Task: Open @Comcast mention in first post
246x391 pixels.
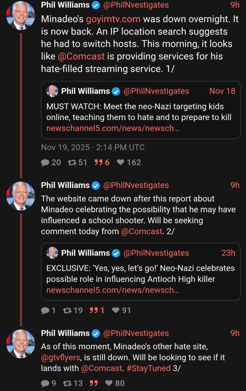Action: [x=81, y=57]
